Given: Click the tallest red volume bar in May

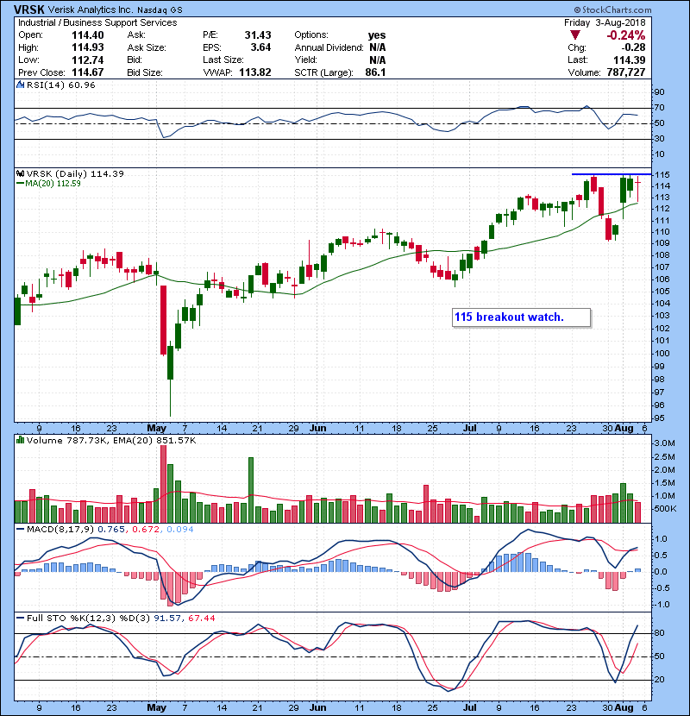Looking at the screenshot, I should click(x=163, y=484).
